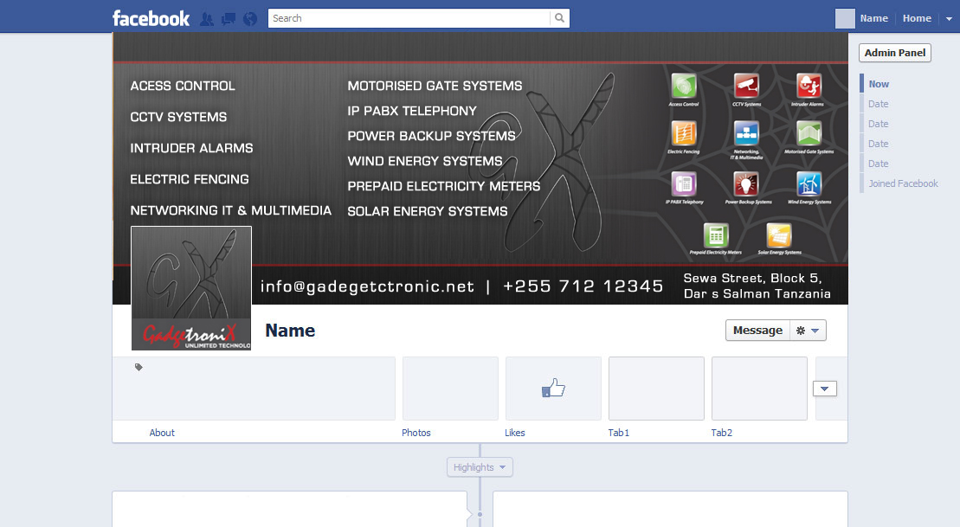The width and height of the screenshot is (960, 527).
Task: Click the Message button
Action: 757,331
